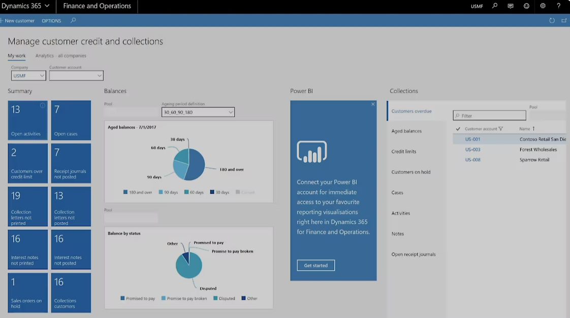
Task: Close the Power BI tile
Action: pos(373,104)
